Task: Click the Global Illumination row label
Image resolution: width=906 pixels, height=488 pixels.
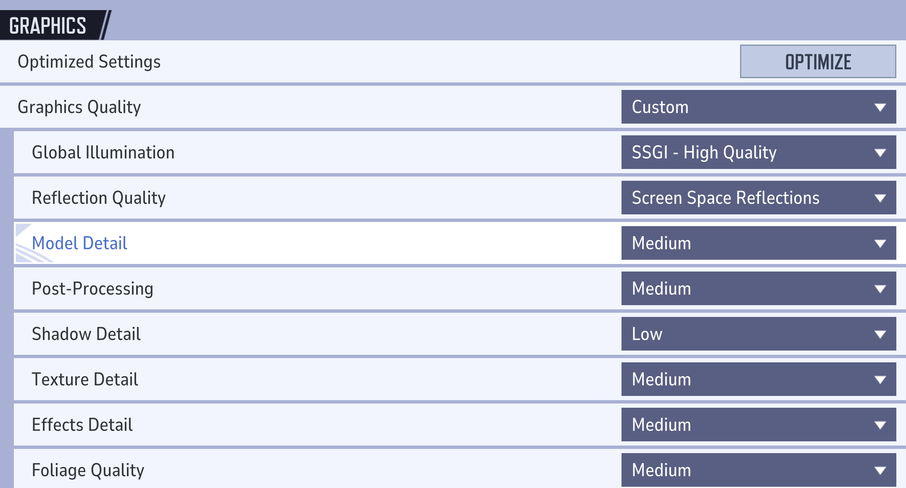Action: click(103, 152)
